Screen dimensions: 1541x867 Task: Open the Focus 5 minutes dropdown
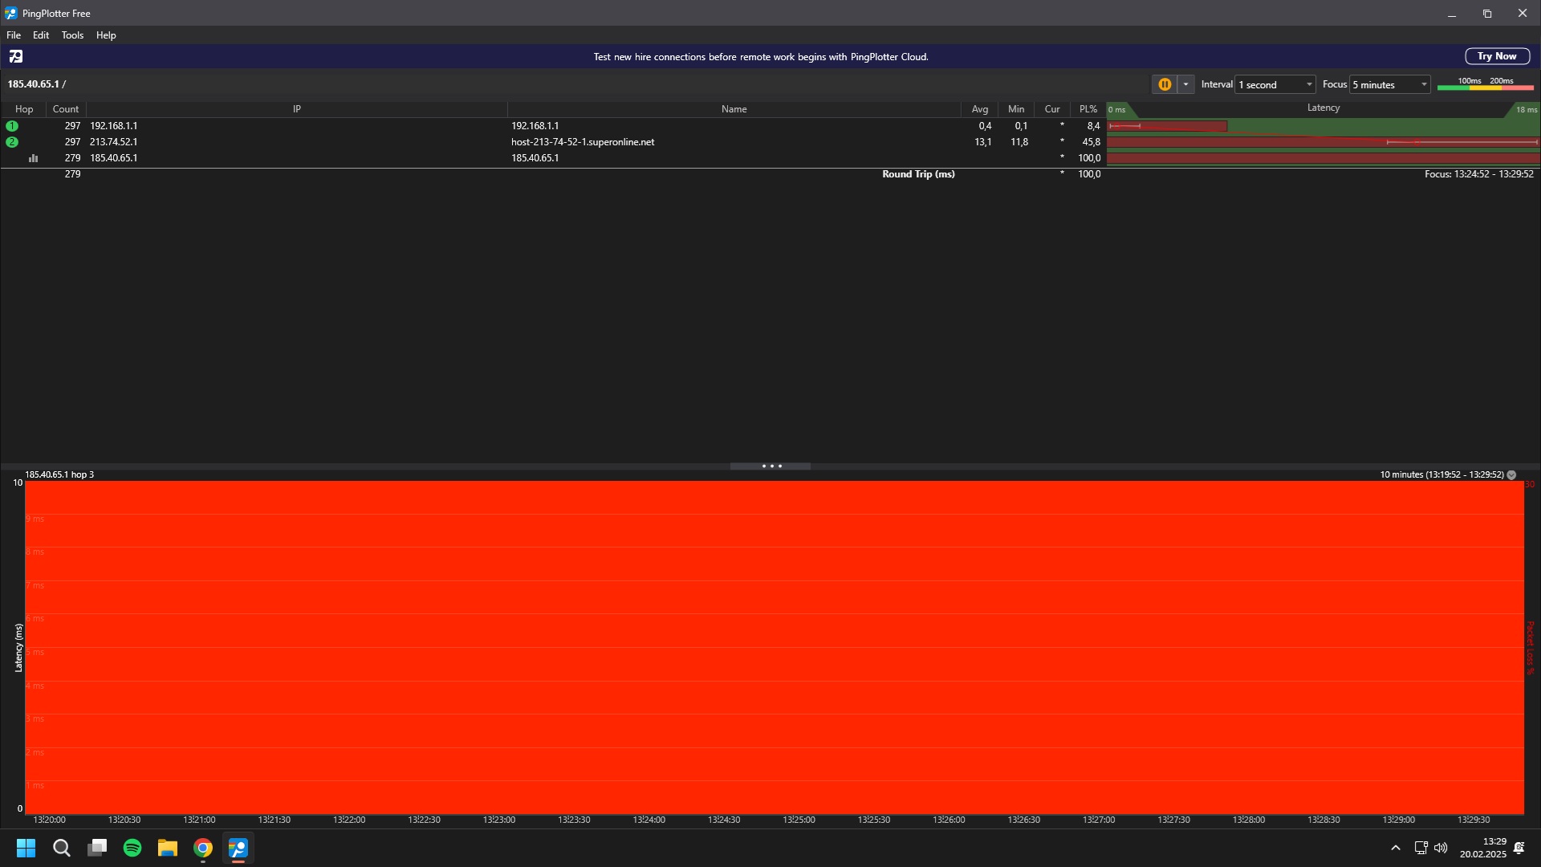coord(1390,84)
